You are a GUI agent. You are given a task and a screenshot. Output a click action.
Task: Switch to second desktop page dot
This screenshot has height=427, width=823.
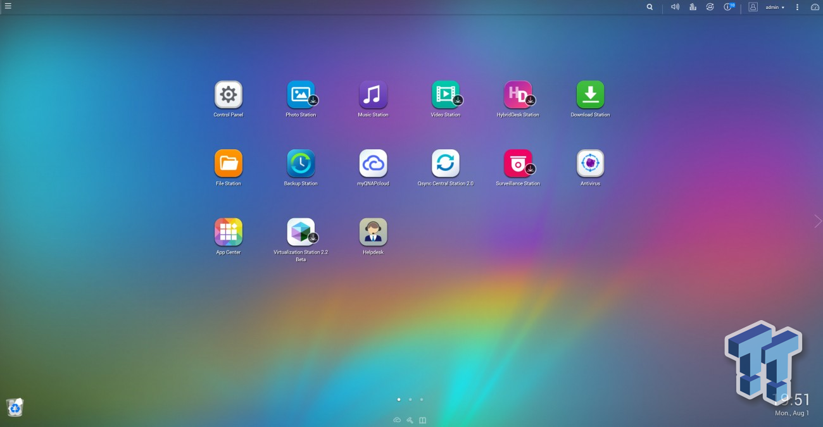pos(410,400)
